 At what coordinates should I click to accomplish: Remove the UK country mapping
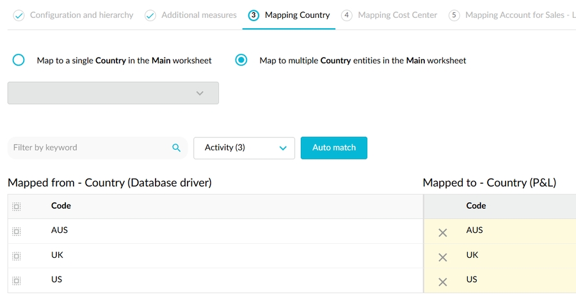tap(442, 257)
